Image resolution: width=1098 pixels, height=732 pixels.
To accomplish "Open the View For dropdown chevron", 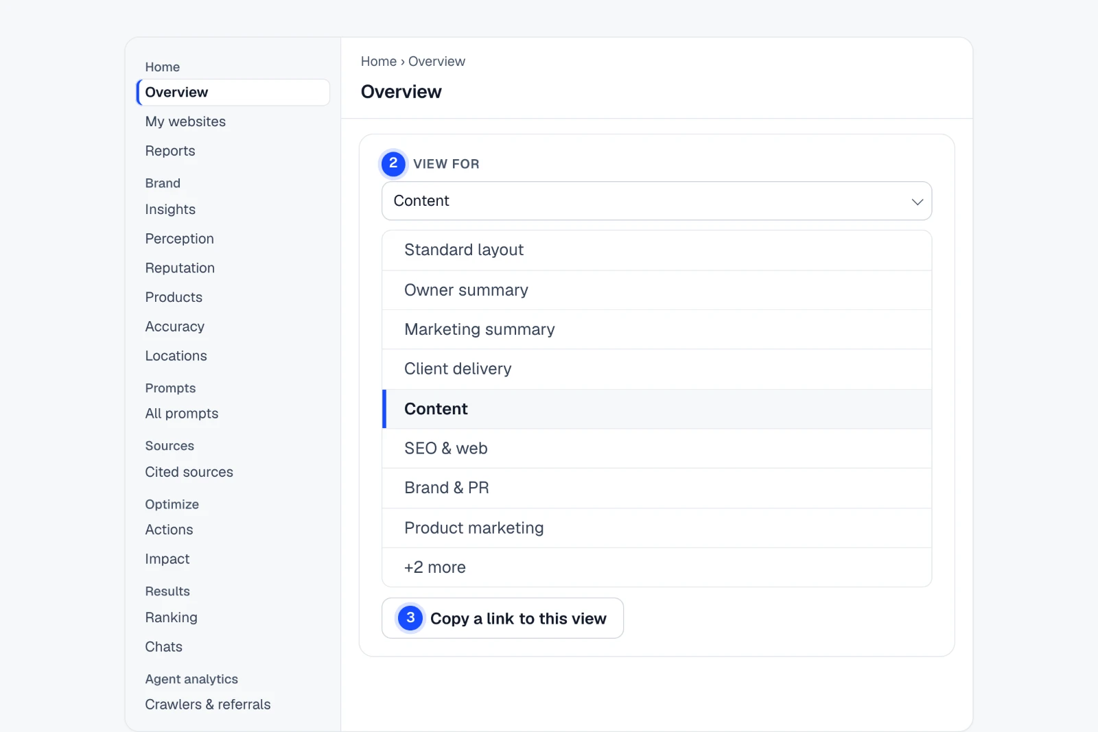I will tap(917, 202).
